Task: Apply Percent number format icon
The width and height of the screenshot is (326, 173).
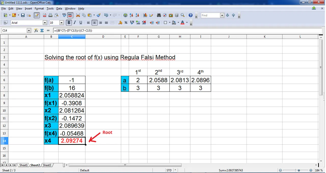Action: pyautogui.click(x=126, y=23)
